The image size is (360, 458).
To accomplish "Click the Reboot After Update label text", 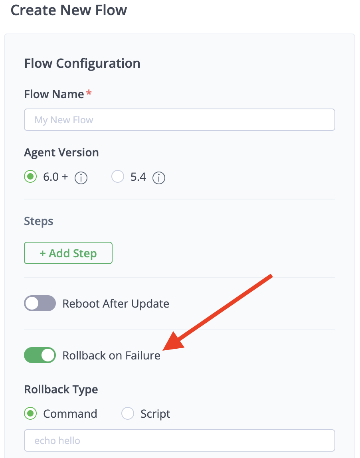I will pyautogui.click(x=116, y=304).
